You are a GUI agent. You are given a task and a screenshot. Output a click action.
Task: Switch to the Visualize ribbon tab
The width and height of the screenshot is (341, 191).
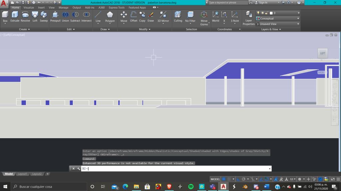click(x=29, y=8)
